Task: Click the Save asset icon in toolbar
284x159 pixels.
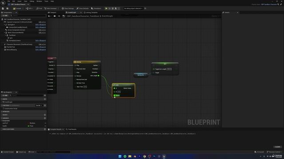Action: pyautogui.click(x=3, y=8)
